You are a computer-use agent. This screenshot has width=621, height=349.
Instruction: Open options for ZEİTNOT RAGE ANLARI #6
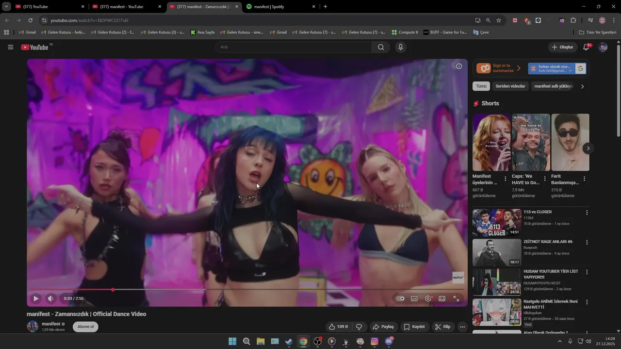pyautogui.click(x=587, y=242)
